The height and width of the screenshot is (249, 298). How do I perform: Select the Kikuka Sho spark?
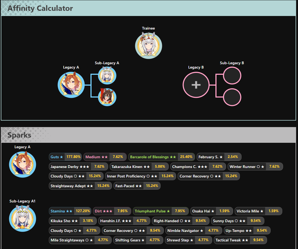[x=73, y=221]
